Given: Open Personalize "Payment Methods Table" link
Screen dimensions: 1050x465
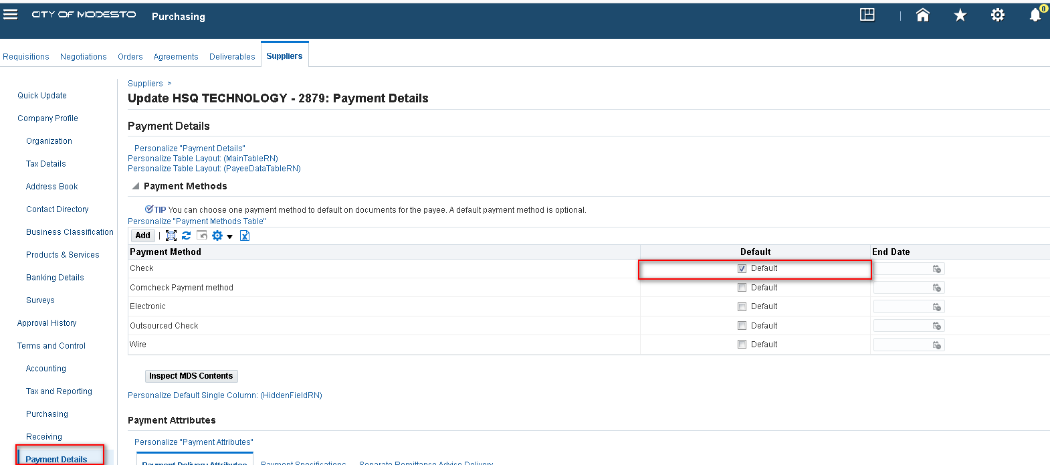Looking at the screenshot, I should click(x=197, y=221).
